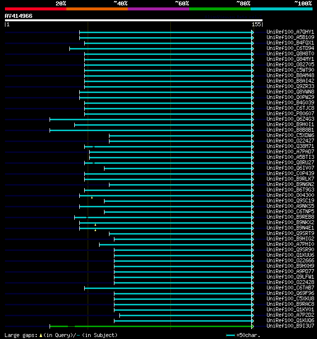Select the AV414966 query title

(19, 16)
